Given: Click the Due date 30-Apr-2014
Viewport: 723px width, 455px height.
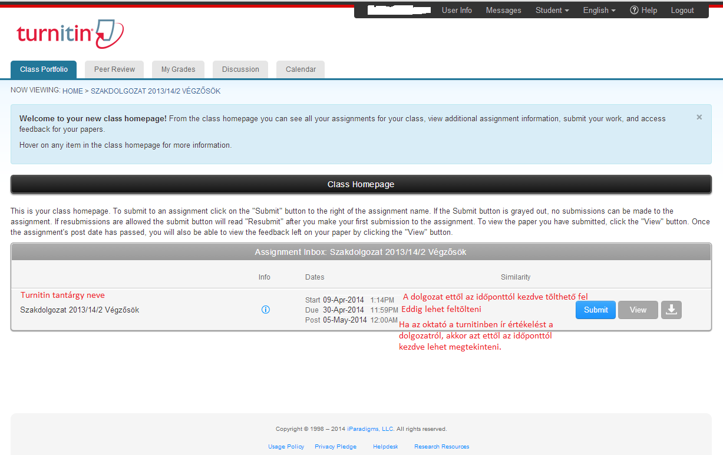Looking at the screenshot, I should 344,310.
